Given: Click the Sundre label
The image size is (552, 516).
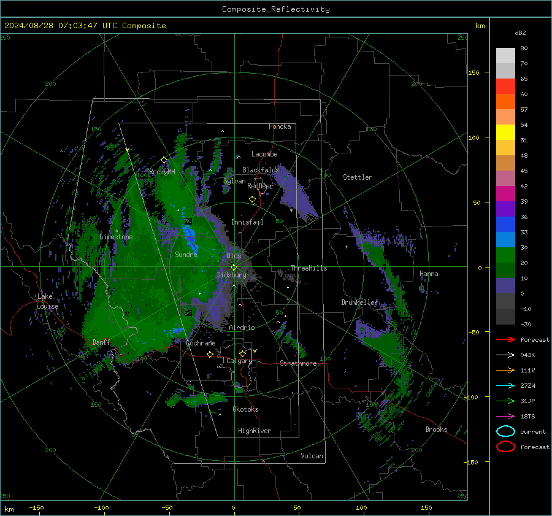Looking at the screenshot, I should [186, 255].
